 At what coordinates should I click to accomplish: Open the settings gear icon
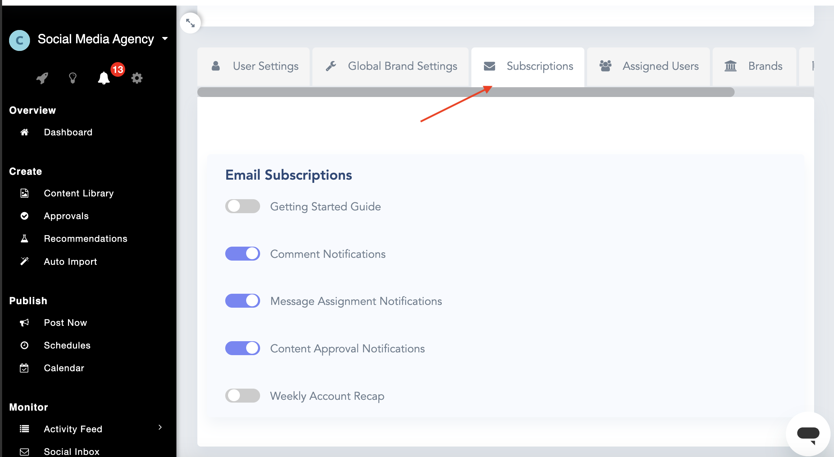pyautogui.click(x=137, y=78)
